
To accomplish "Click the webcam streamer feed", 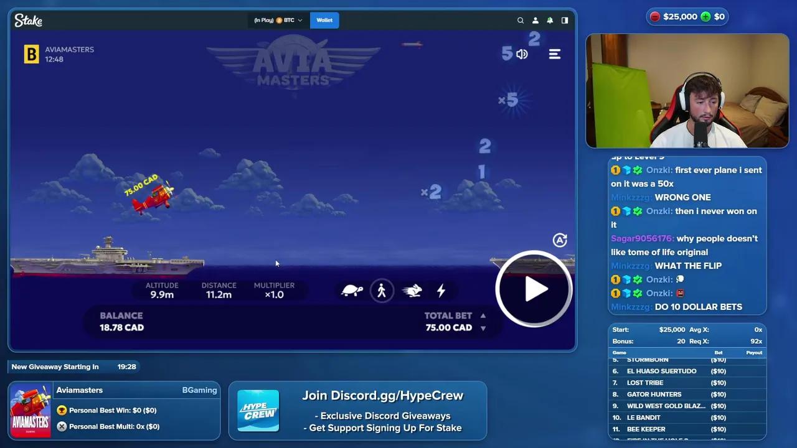I will click(687, 91).
